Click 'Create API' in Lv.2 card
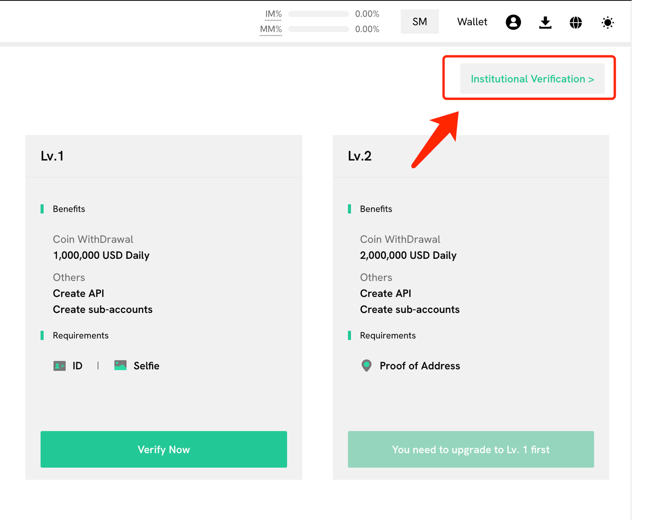This screenshot has height=520, width=656. pos(386,293)
